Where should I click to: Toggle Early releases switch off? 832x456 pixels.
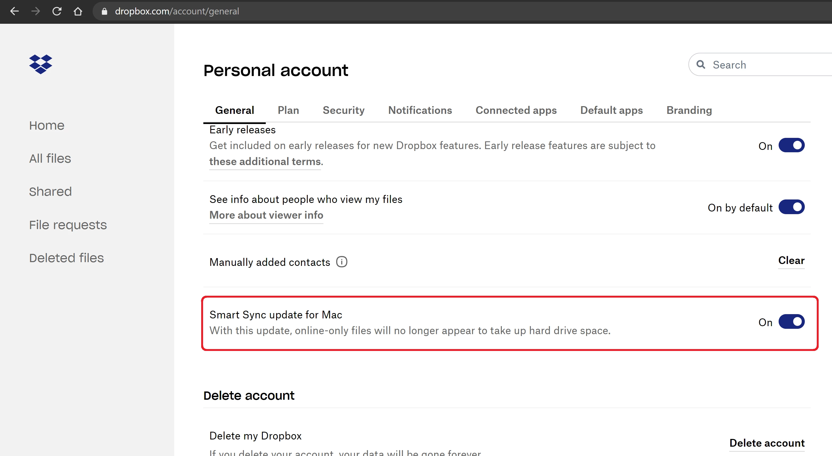(x=791, y=145)
